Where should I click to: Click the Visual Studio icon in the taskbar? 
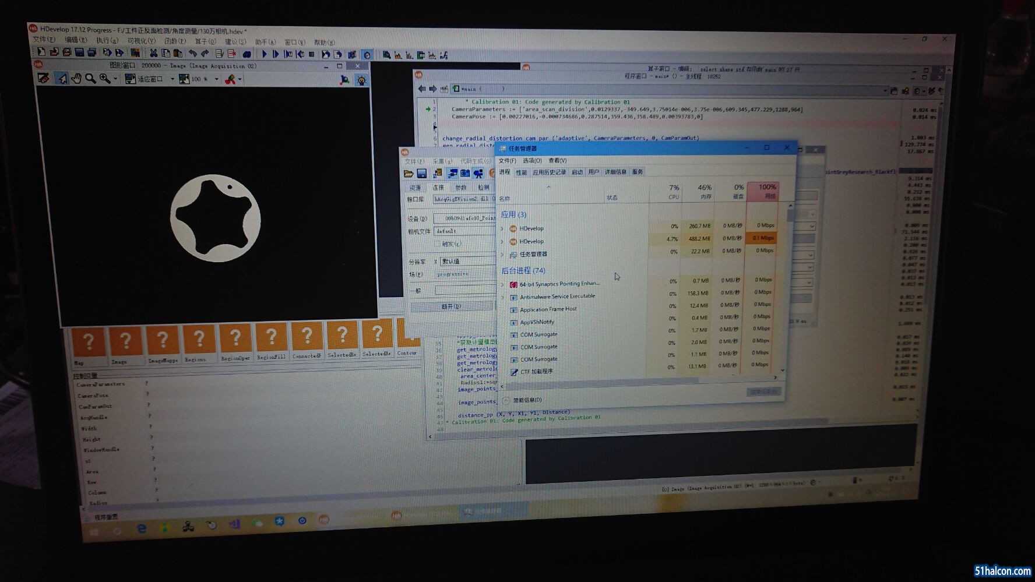[234, 524]
